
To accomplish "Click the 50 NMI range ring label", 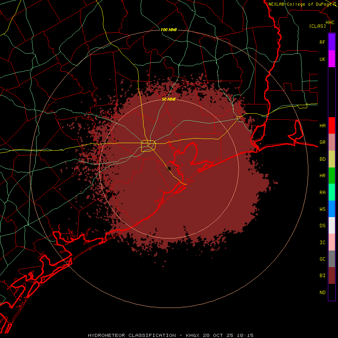I will pos(169,99).
